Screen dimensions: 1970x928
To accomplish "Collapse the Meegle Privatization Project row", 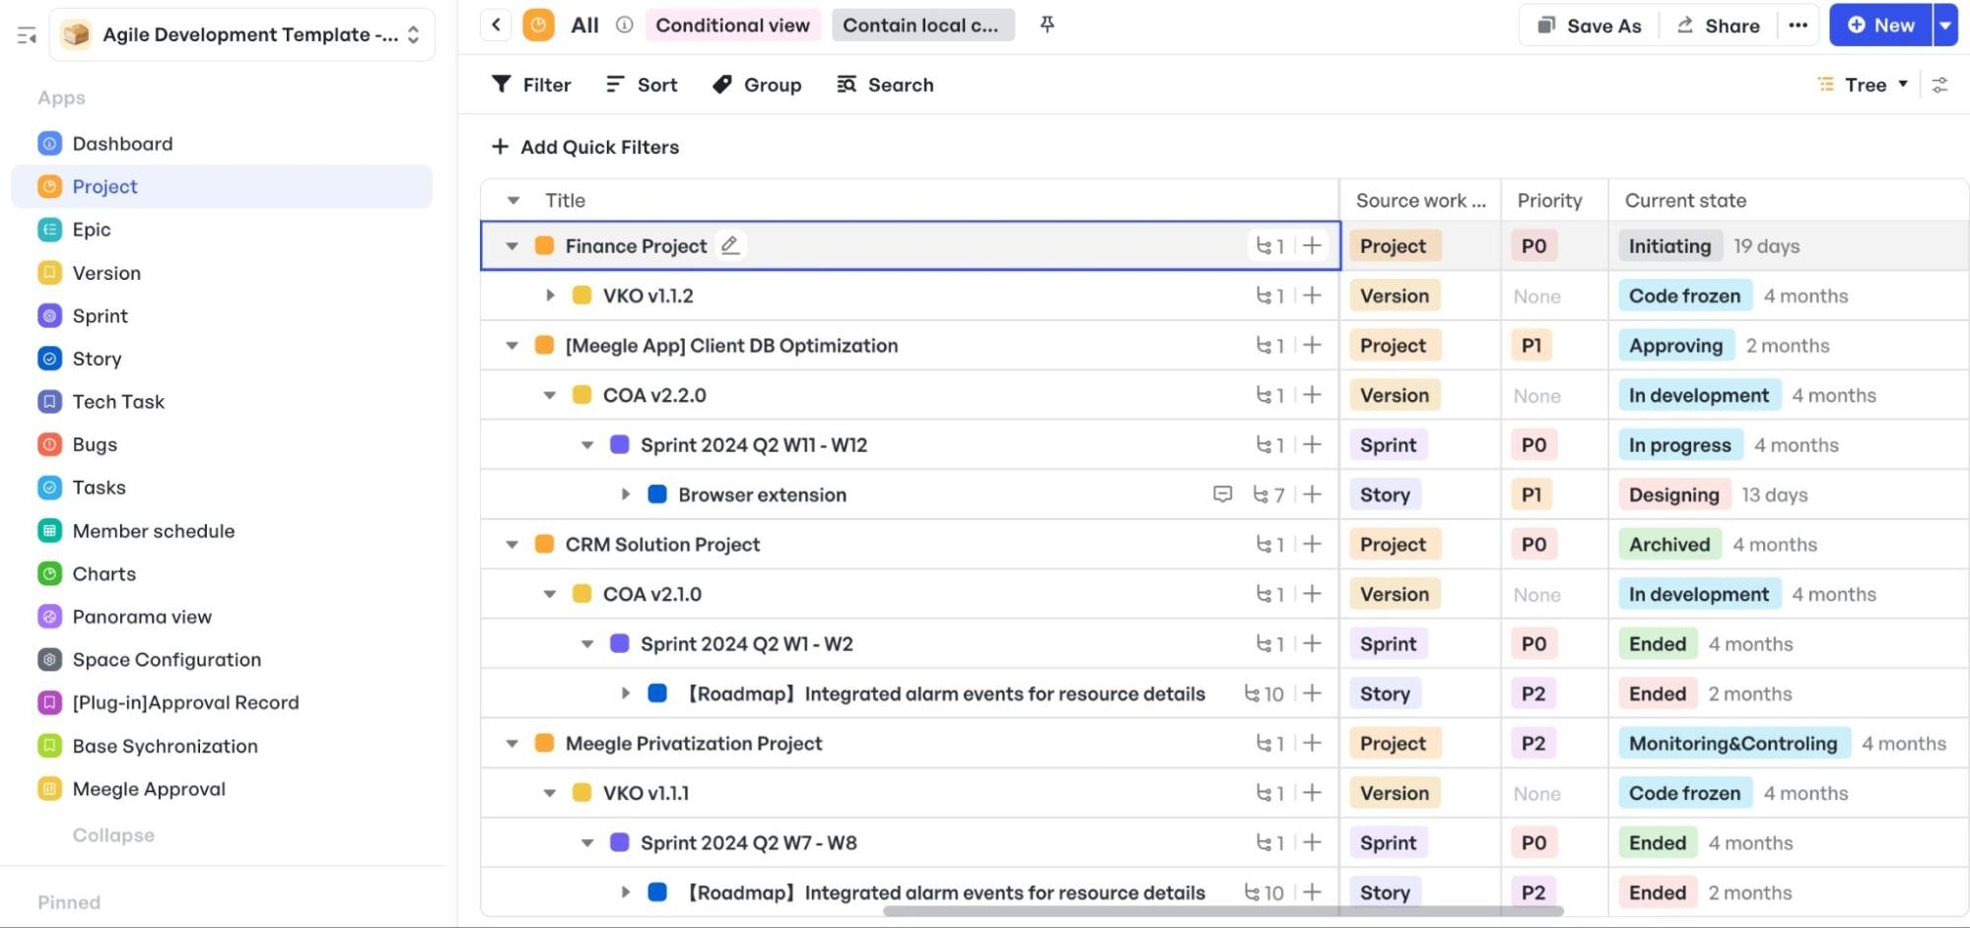I will 511,744.
